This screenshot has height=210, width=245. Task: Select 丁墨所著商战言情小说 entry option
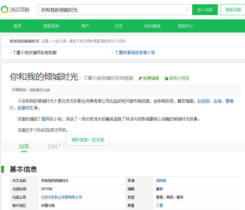click(135, 53)
